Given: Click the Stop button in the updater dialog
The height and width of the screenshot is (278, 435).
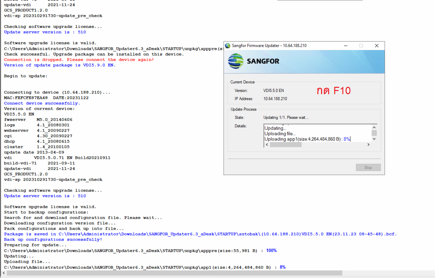Looking at the screenshot, I should tap(368, 167).
